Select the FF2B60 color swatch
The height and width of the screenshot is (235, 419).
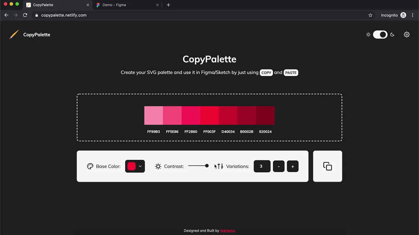pyautogui.click(x=191, y=116)
